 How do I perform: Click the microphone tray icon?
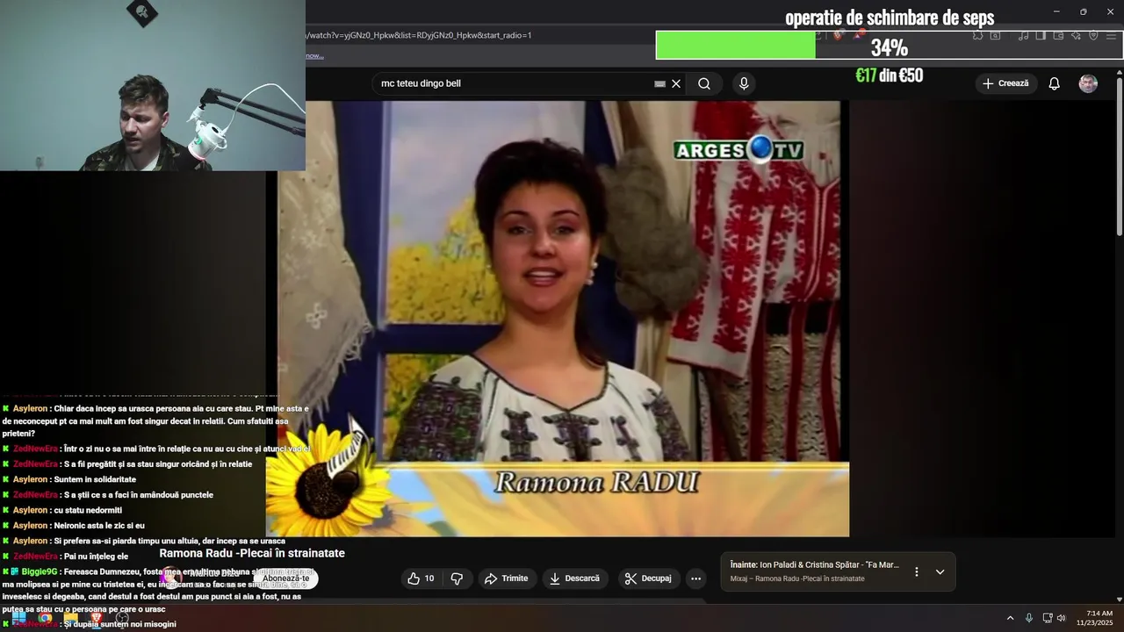(1029, 618)
